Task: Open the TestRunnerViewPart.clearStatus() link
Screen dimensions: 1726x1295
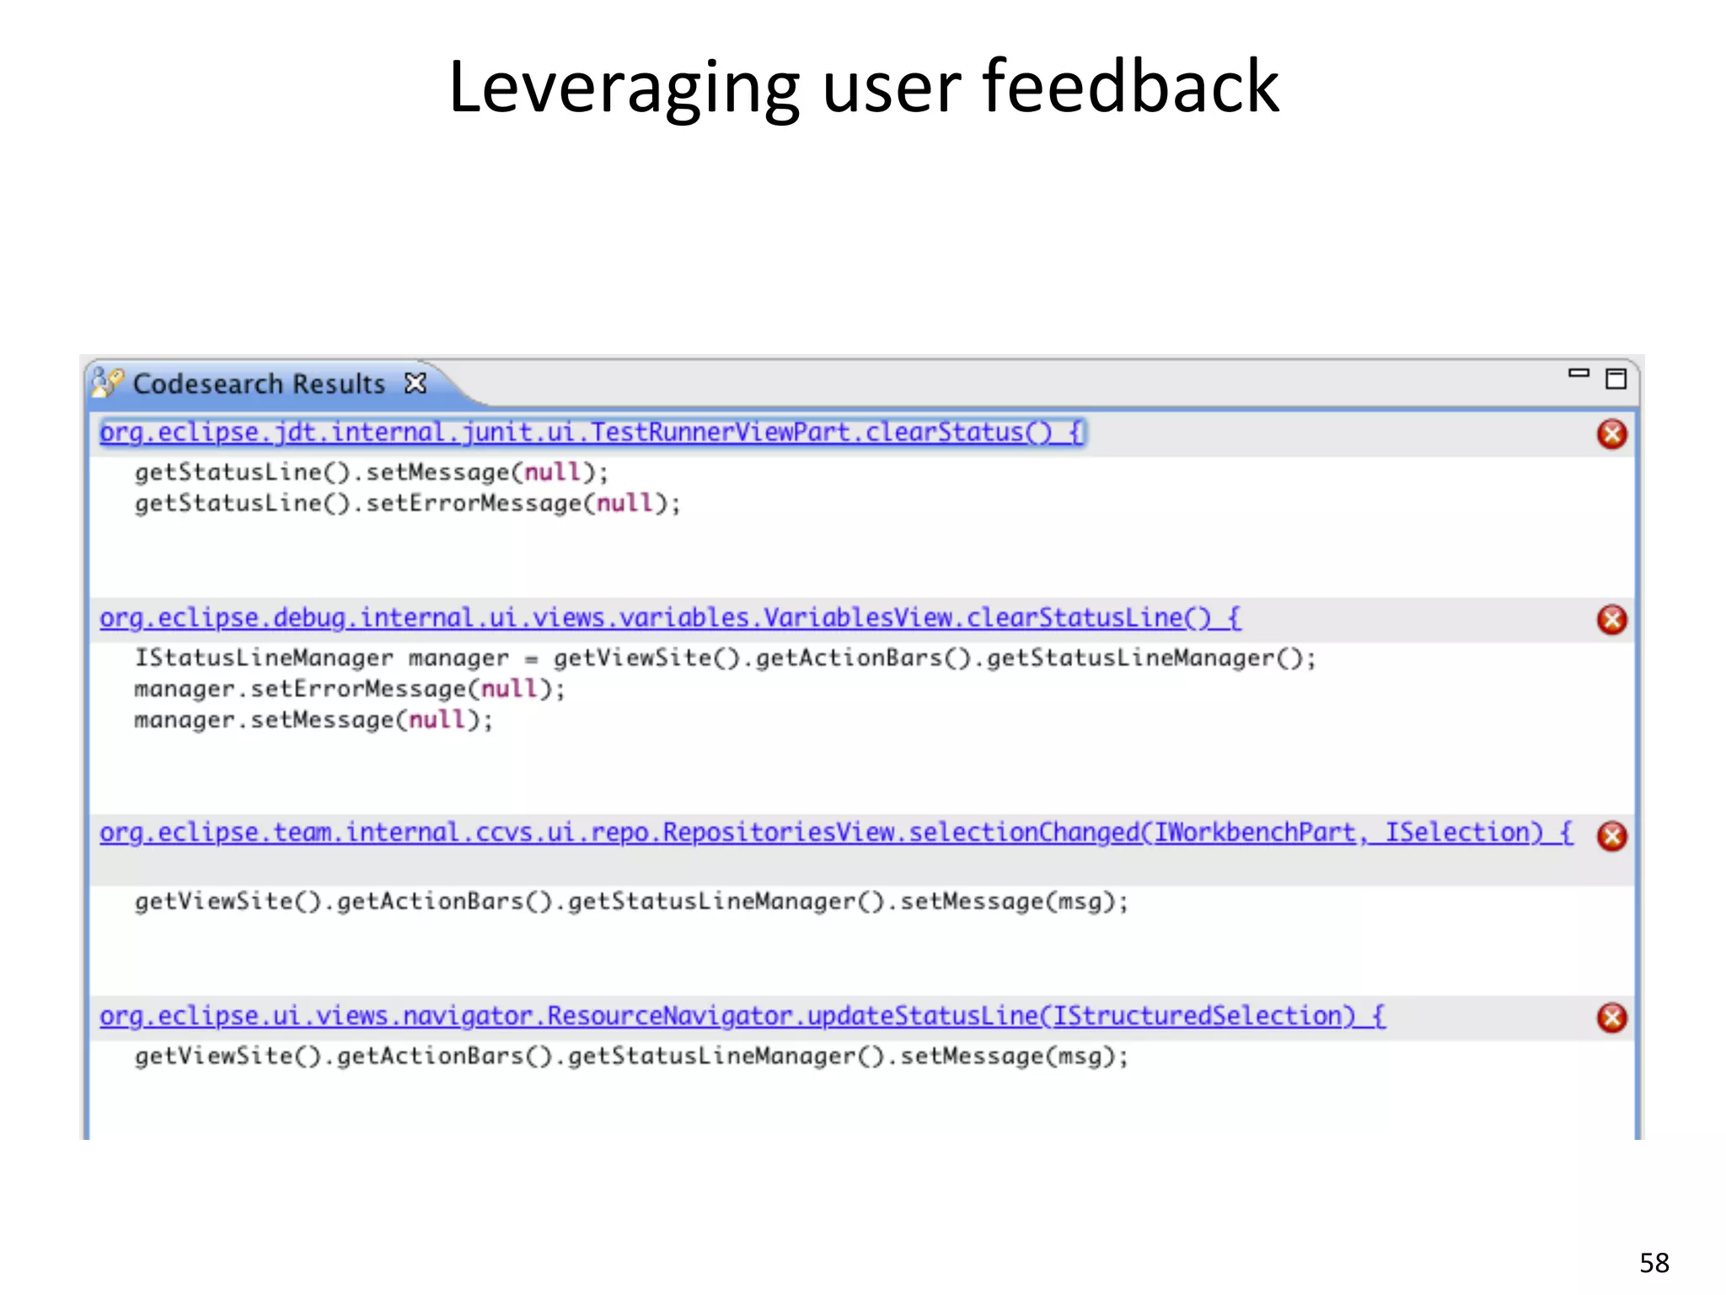Action: 592,433
